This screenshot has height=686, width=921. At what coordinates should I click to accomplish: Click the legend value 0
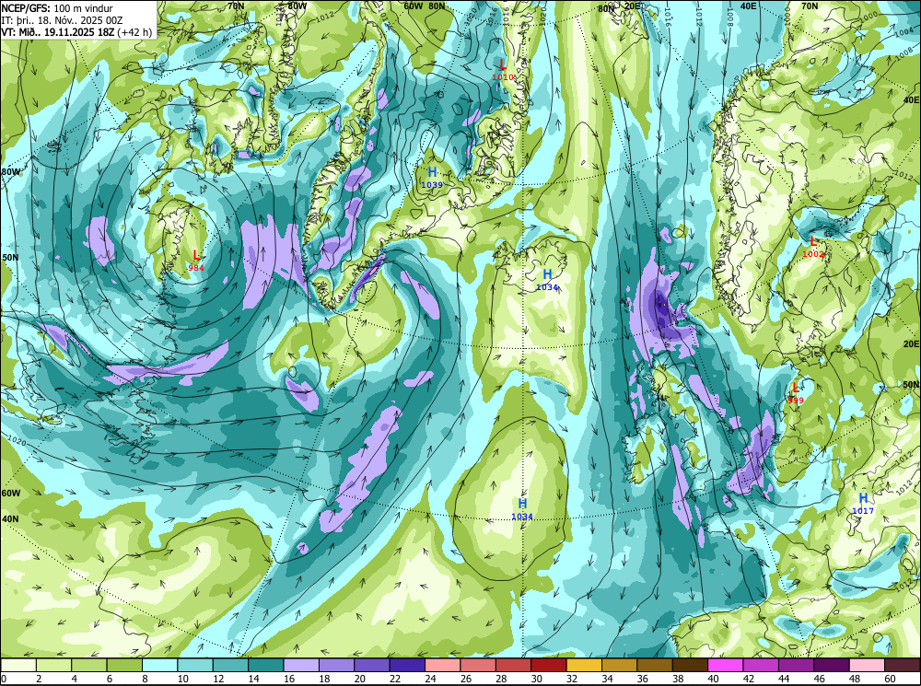click(4, 679)
